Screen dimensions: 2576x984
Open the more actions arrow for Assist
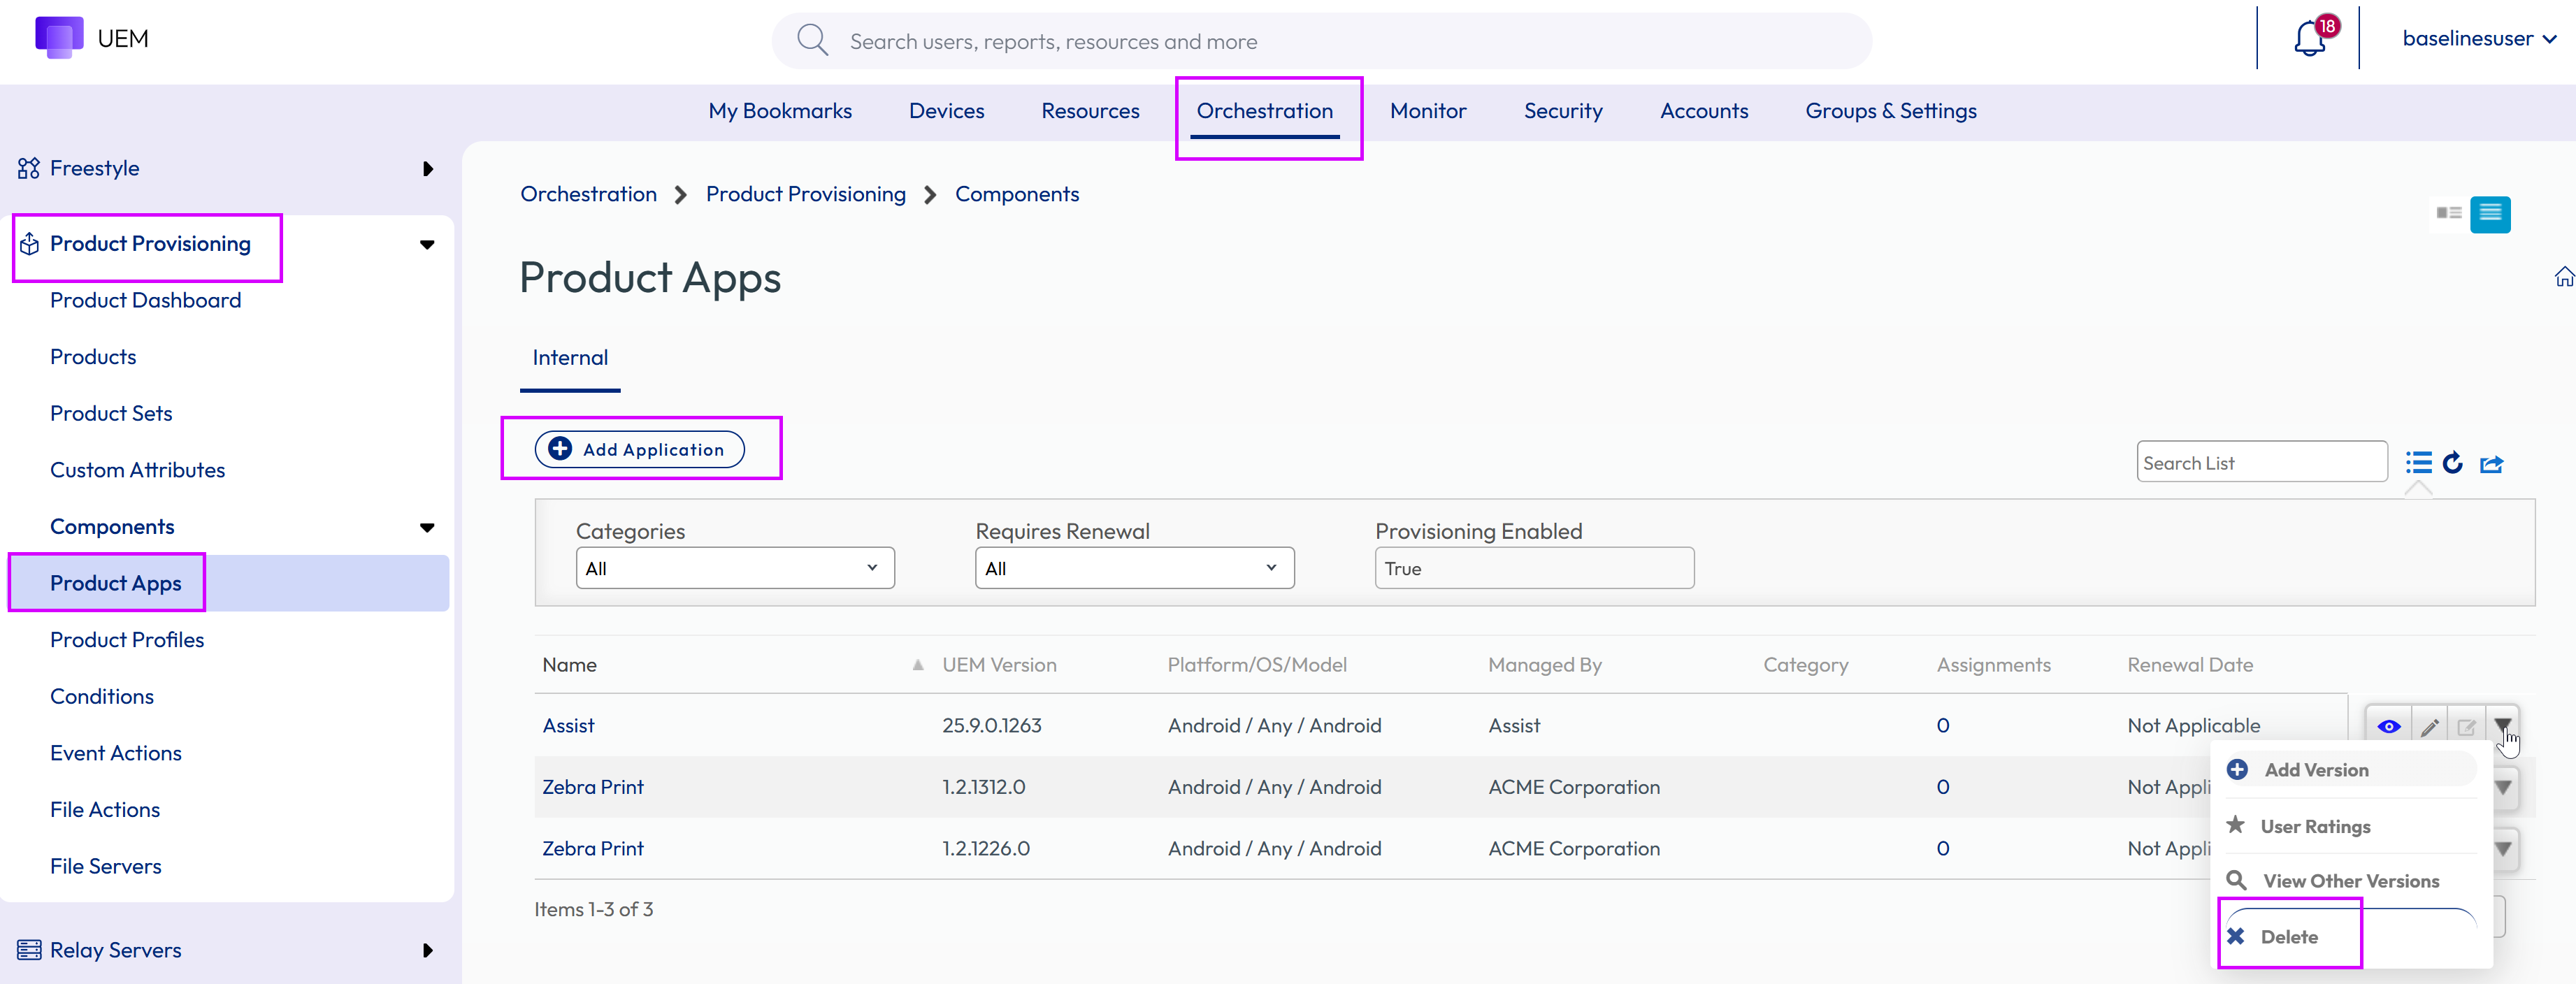click(x=2502, y=726)
